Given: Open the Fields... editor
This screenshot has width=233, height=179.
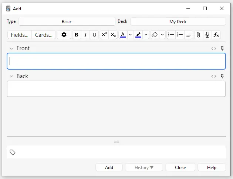Looking at the screenshot, I should click(20, 35).
